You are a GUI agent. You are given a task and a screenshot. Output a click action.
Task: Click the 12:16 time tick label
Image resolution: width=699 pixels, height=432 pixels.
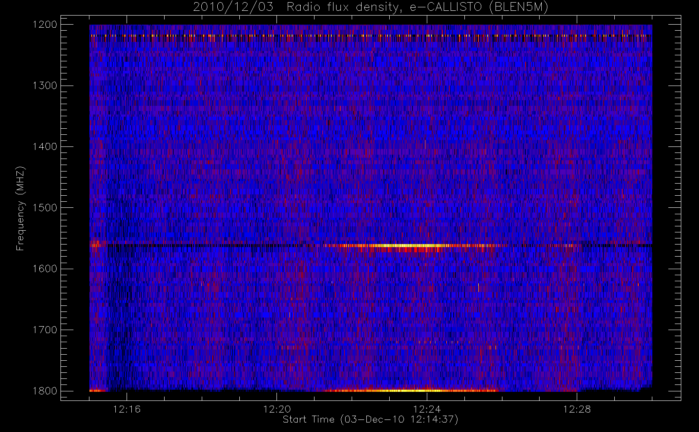point(127,409)
